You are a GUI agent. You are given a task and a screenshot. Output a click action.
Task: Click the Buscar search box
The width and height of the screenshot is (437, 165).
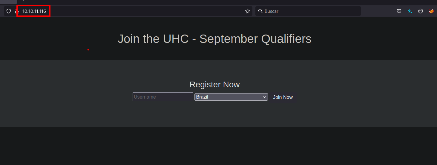pyautogui.click(x=311, y=11)
